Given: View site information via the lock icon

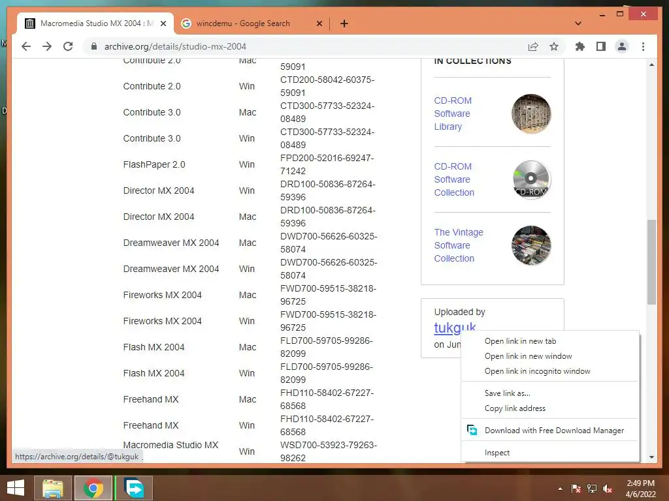Looking at the screenshot, I should point(94,46).
